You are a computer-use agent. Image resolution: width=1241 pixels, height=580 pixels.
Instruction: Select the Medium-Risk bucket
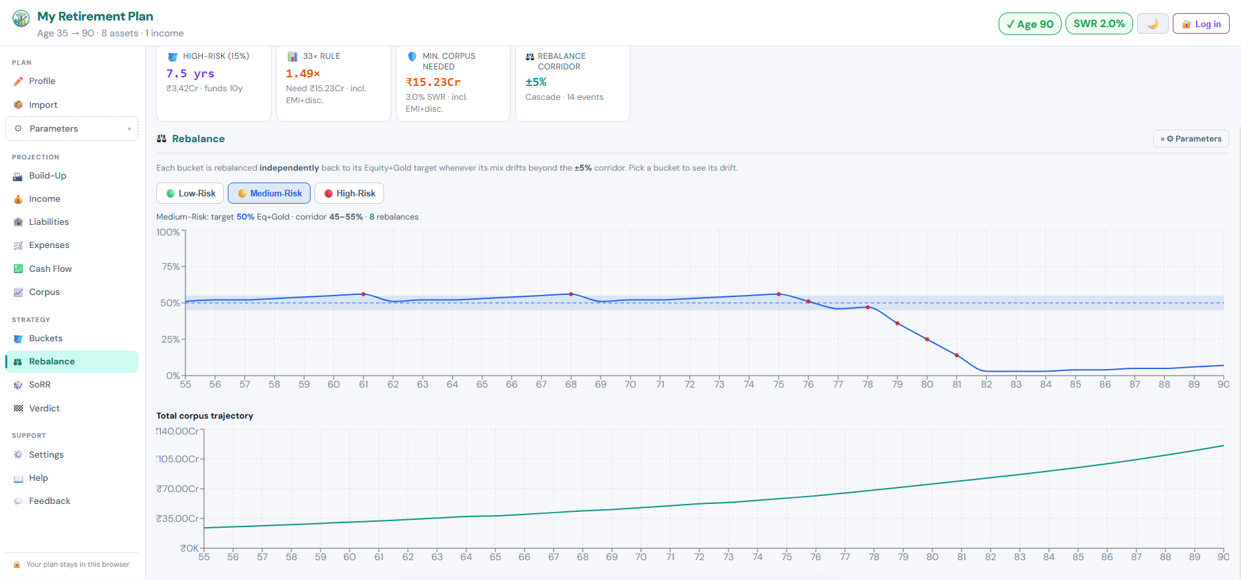[269, 193]
